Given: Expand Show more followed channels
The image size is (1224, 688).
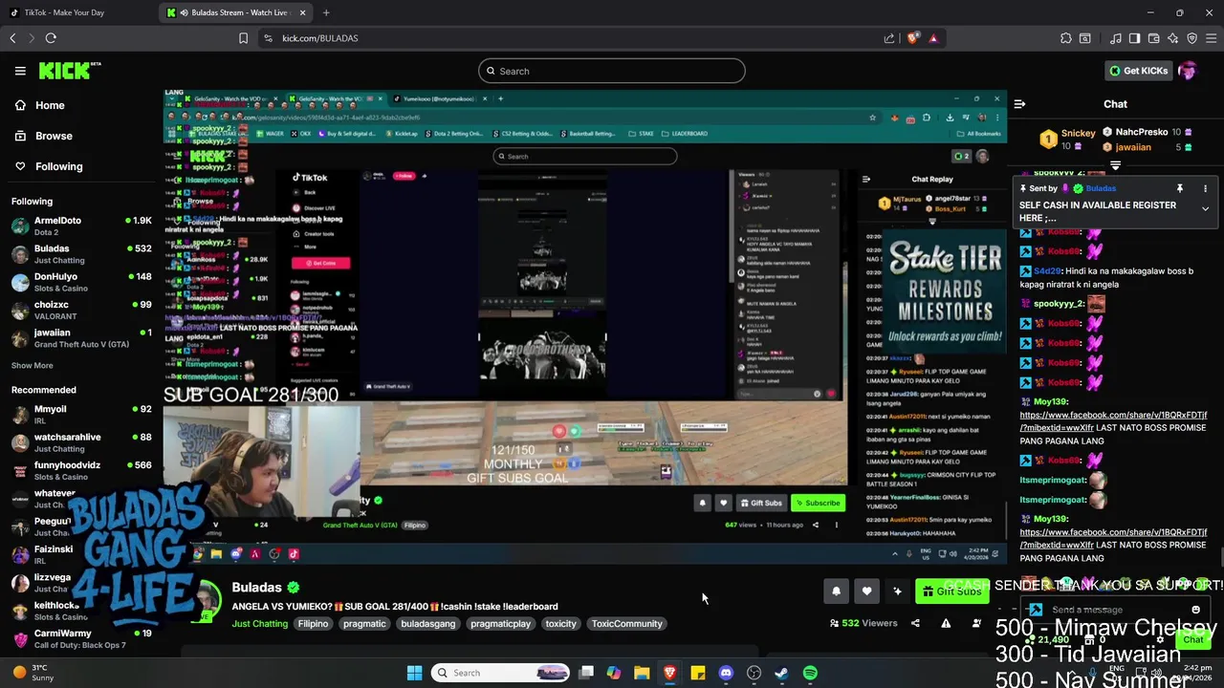Looking at the screenshot, I should [33, 365].
